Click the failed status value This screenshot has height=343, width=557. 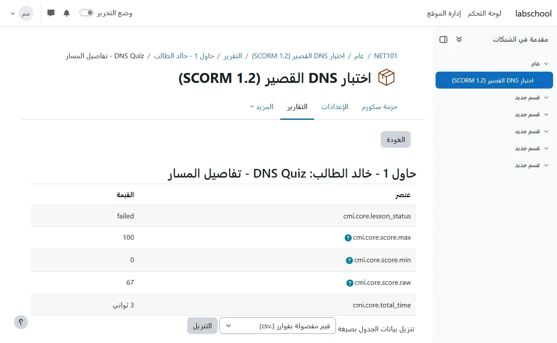tap(125, 216)
